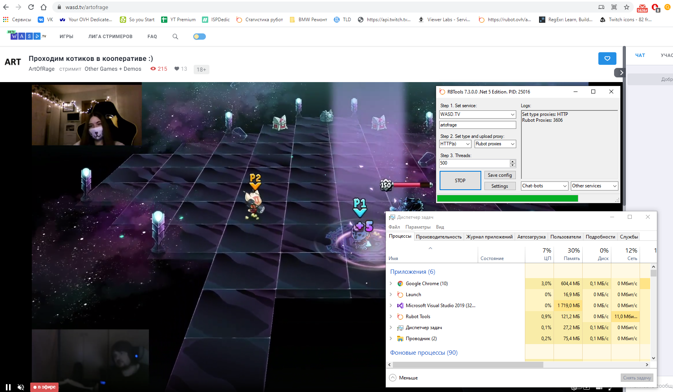673x392 pixels.
Task: Toggle the dark theme switch
Action: (199, 37)
